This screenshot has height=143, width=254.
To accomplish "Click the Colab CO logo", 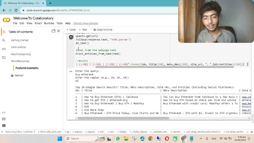I will click(6, 20).
